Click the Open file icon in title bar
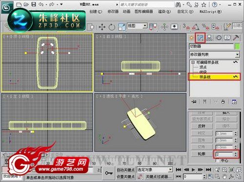Screen dimensions: 244x182 [26, 4]
